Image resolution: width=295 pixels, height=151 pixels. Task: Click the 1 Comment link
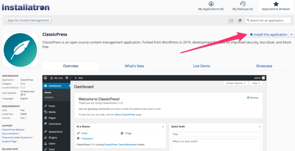[x=87, y=139]
